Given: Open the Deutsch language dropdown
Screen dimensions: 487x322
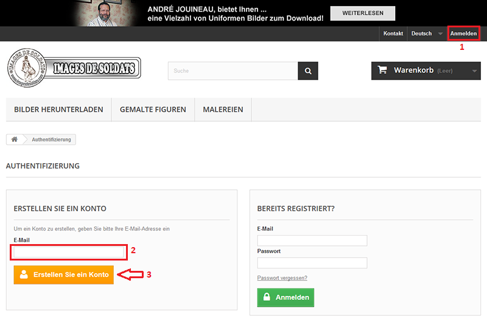Looking at the screenshot, I should point(426,33).
